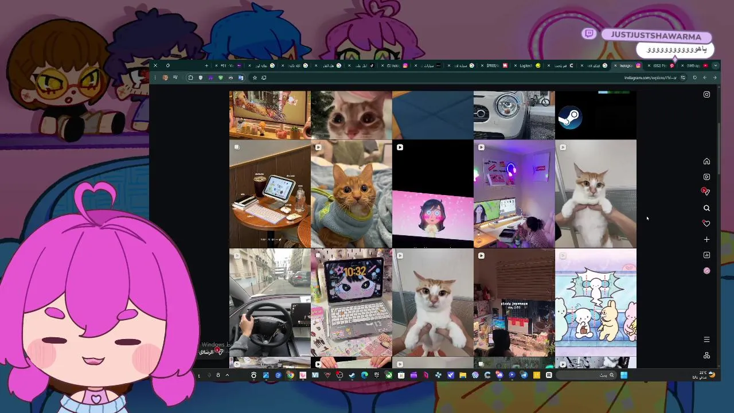Go to Instagram Home feed icon
Screen dimensions: 734x413
pyautogui.click(x=706, y=161)
